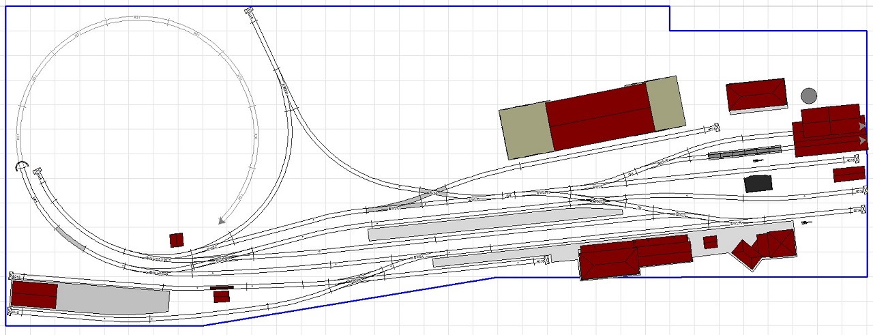
Task: Click the curved arrow head inside the loop
Action: tap(222, 220)
